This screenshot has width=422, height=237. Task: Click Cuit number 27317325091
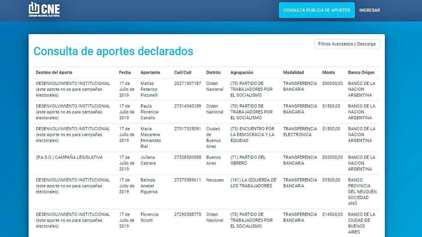pyautogui.click(x=188, y=129)
